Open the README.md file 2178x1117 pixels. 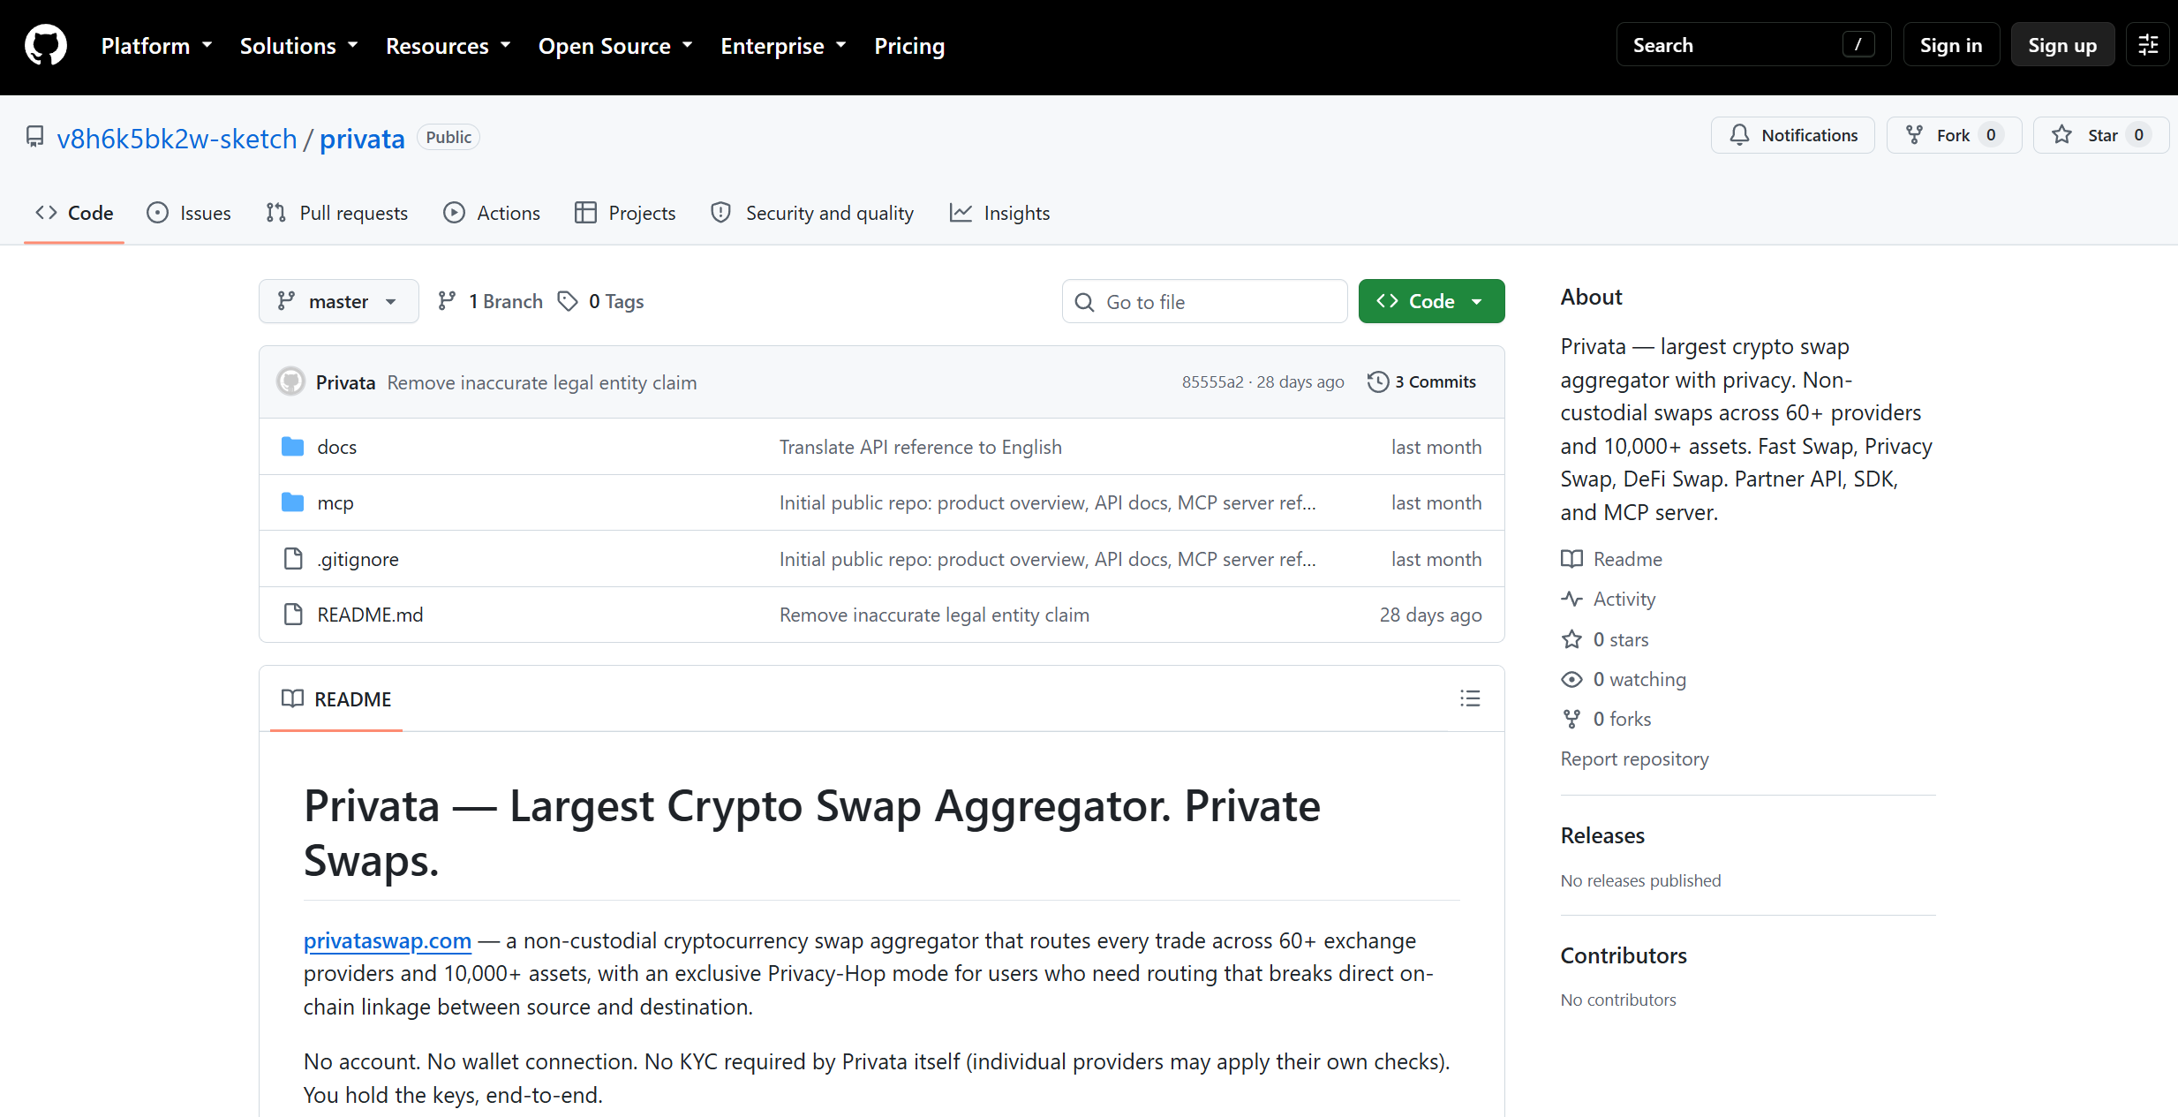370,615
